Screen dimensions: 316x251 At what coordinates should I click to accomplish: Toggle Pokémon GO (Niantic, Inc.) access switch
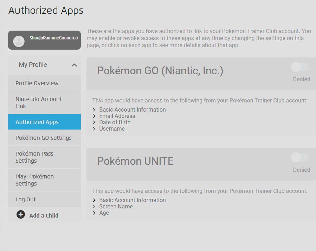(300, 67)
